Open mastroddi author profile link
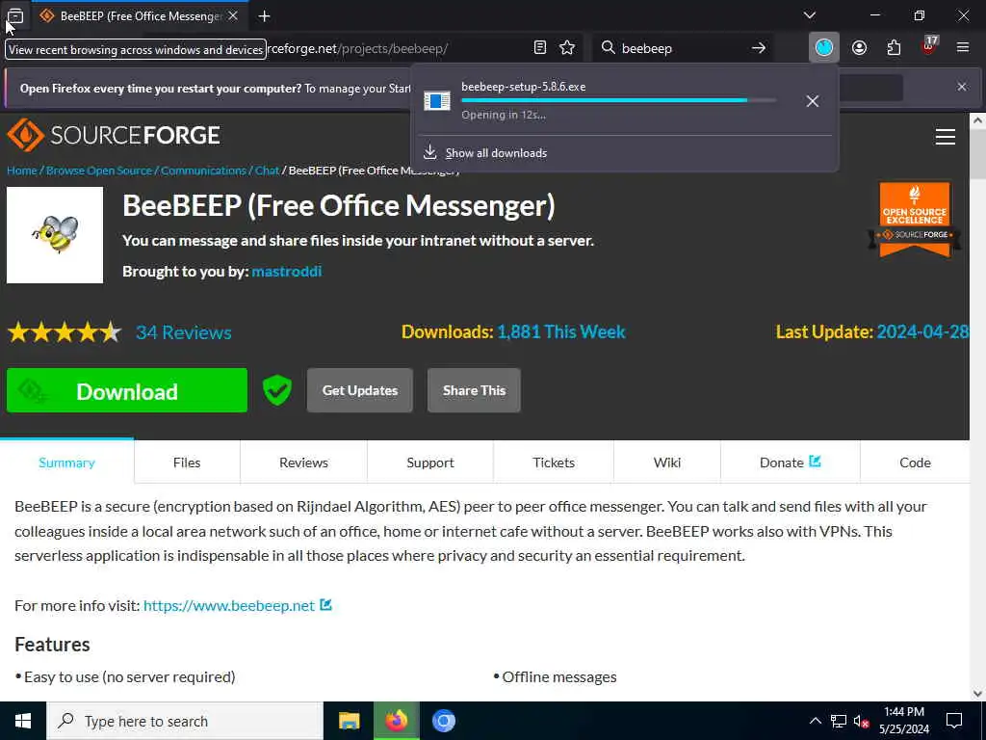 286,271
